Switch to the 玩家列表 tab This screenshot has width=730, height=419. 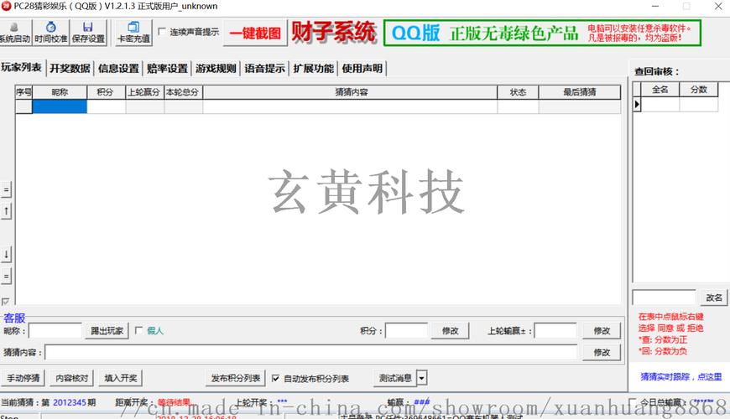point(22,67)
